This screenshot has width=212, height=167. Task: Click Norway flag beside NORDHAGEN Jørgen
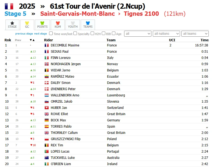47,64
